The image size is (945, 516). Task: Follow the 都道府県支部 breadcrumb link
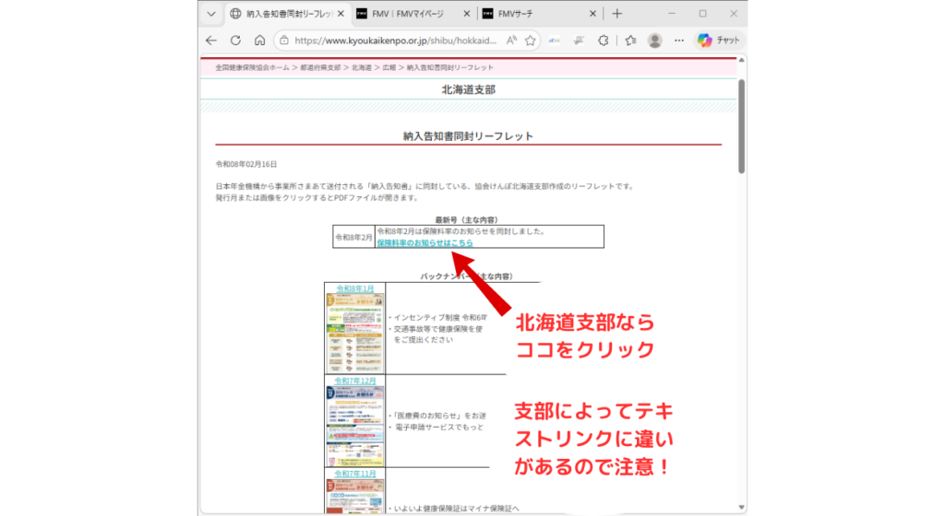pos(320,67)
